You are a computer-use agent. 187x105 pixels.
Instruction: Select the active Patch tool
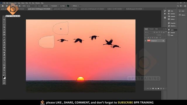pyautogui.click(x=4, y=37)
